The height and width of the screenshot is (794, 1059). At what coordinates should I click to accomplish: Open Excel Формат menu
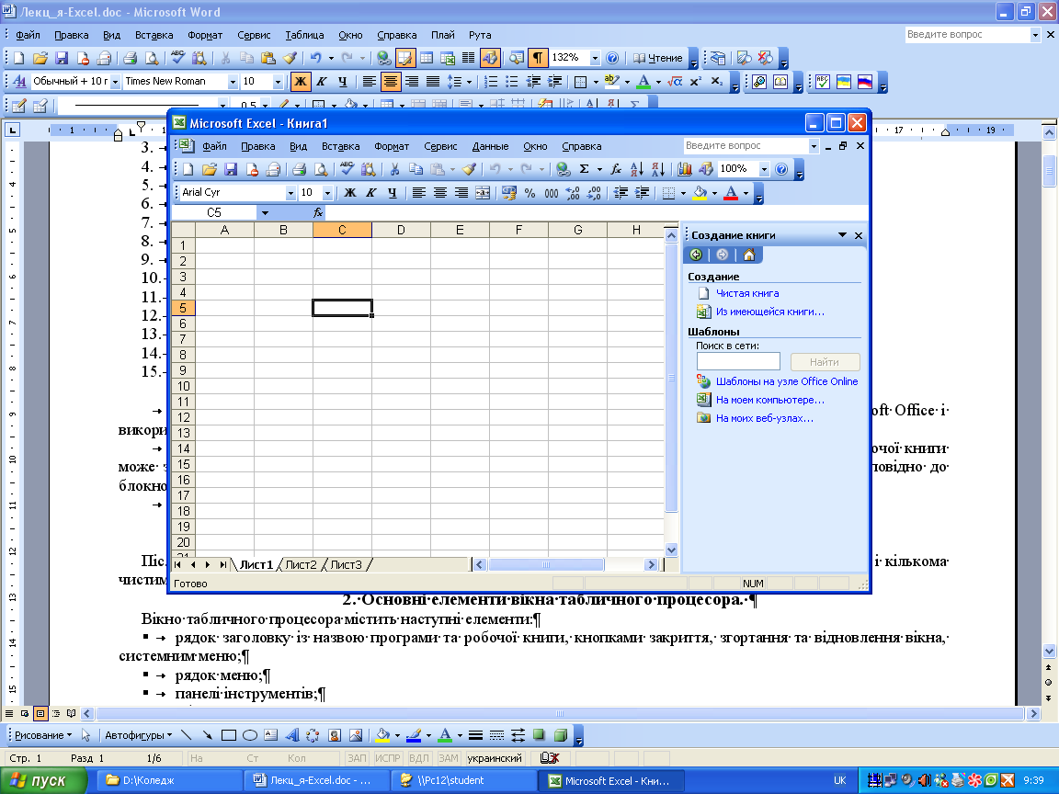[x=392, y=146]
